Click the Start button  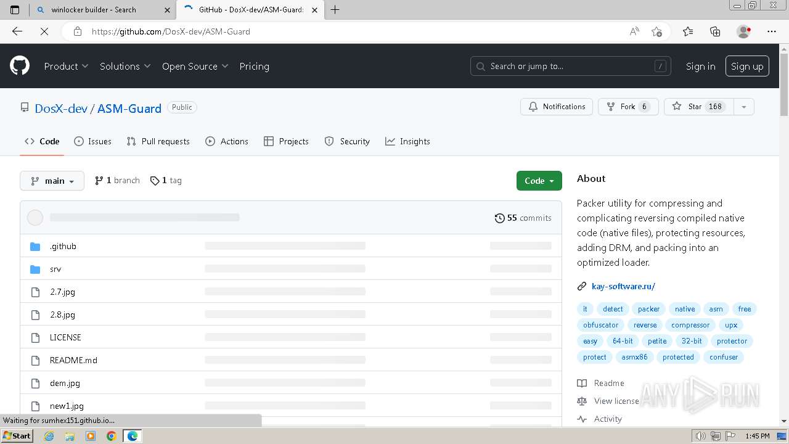click(17, 436)
